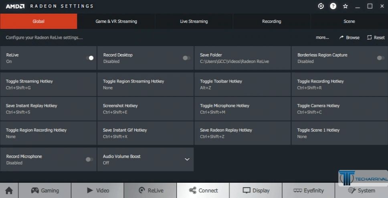
Task: Click the Display section label
Action: 261,190
